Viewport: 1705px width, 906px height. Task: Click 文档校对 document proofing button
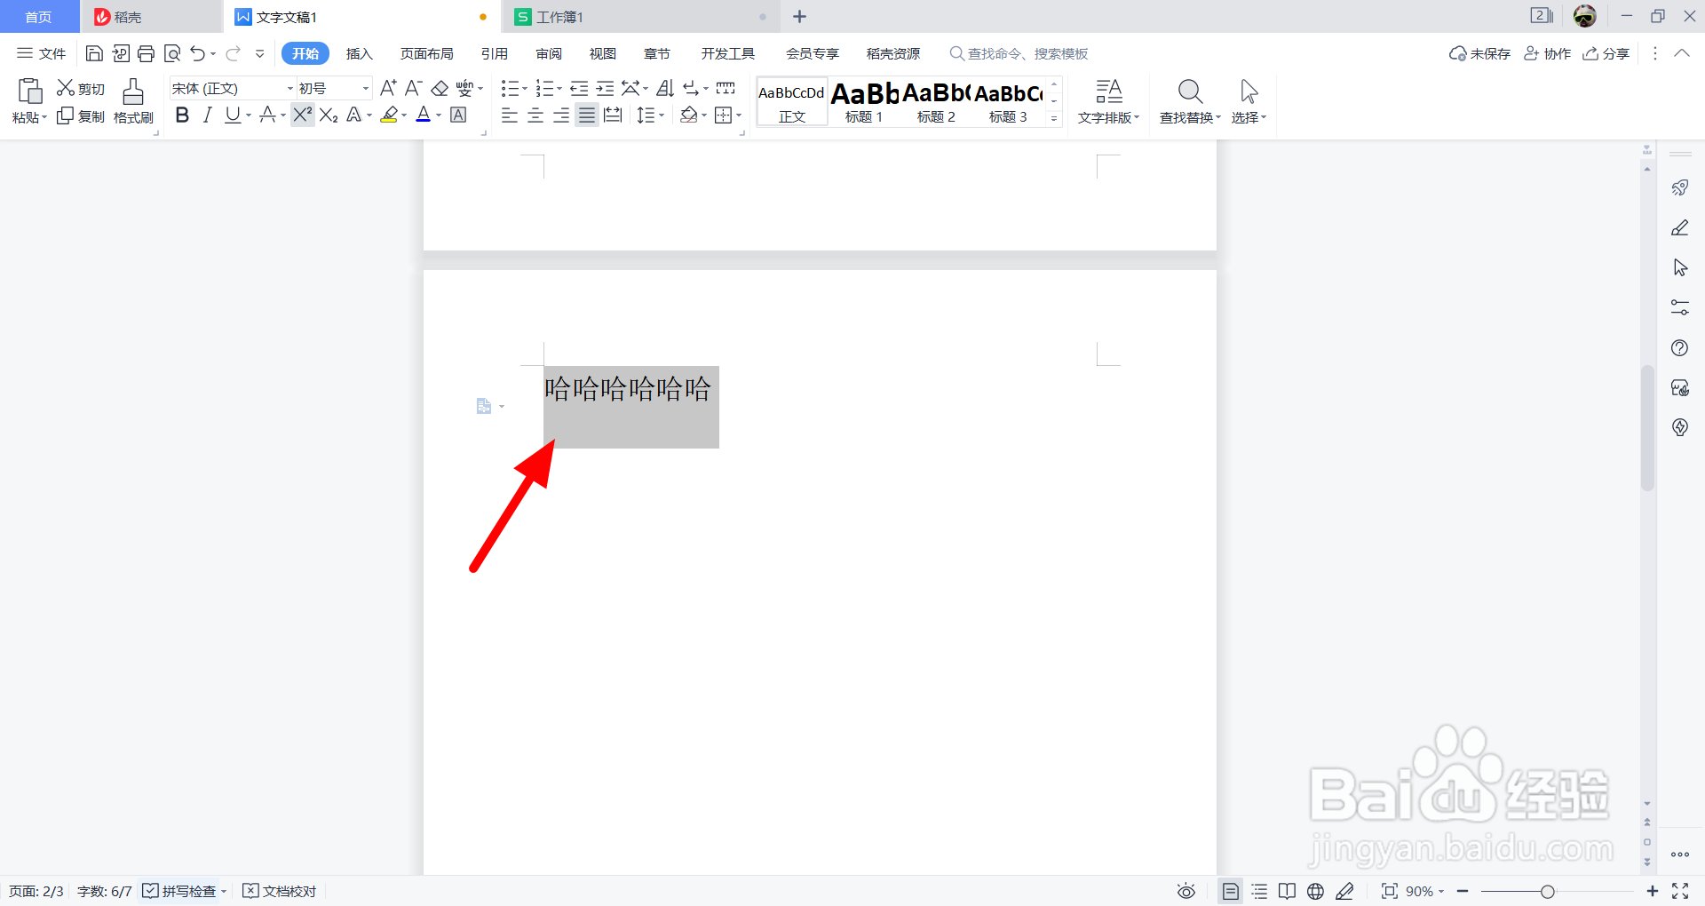(280, 891)
